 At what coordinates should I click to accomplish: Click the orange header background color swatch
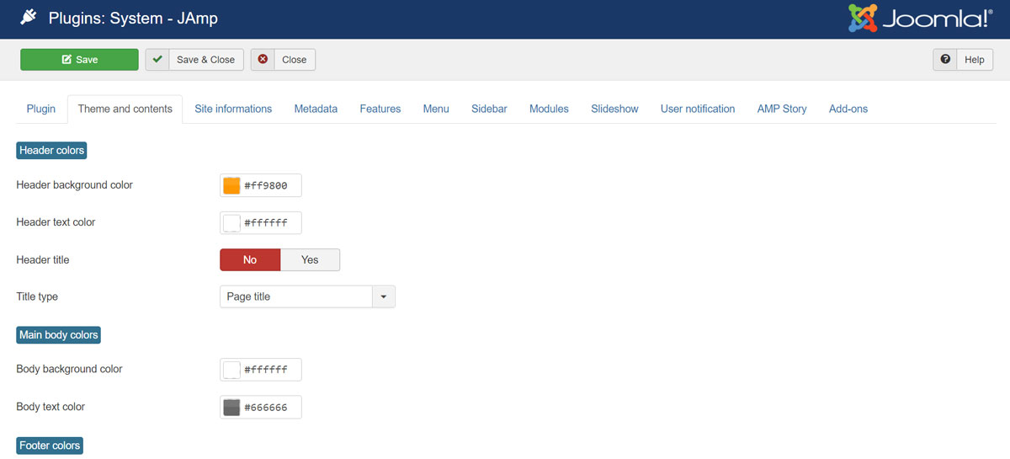(x=231, y=185)
